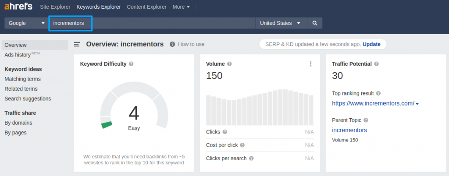The image size is (449, 176).
Task: Click the Volume info icon
Action: pyautogui.click(x=229, y=64)
